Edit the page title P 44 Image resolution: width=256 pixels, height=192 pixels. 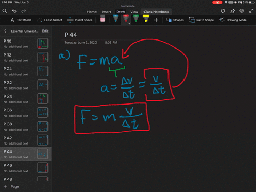[70, 35]
